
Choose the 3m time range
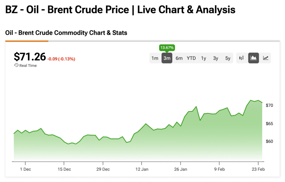point(167,58)
